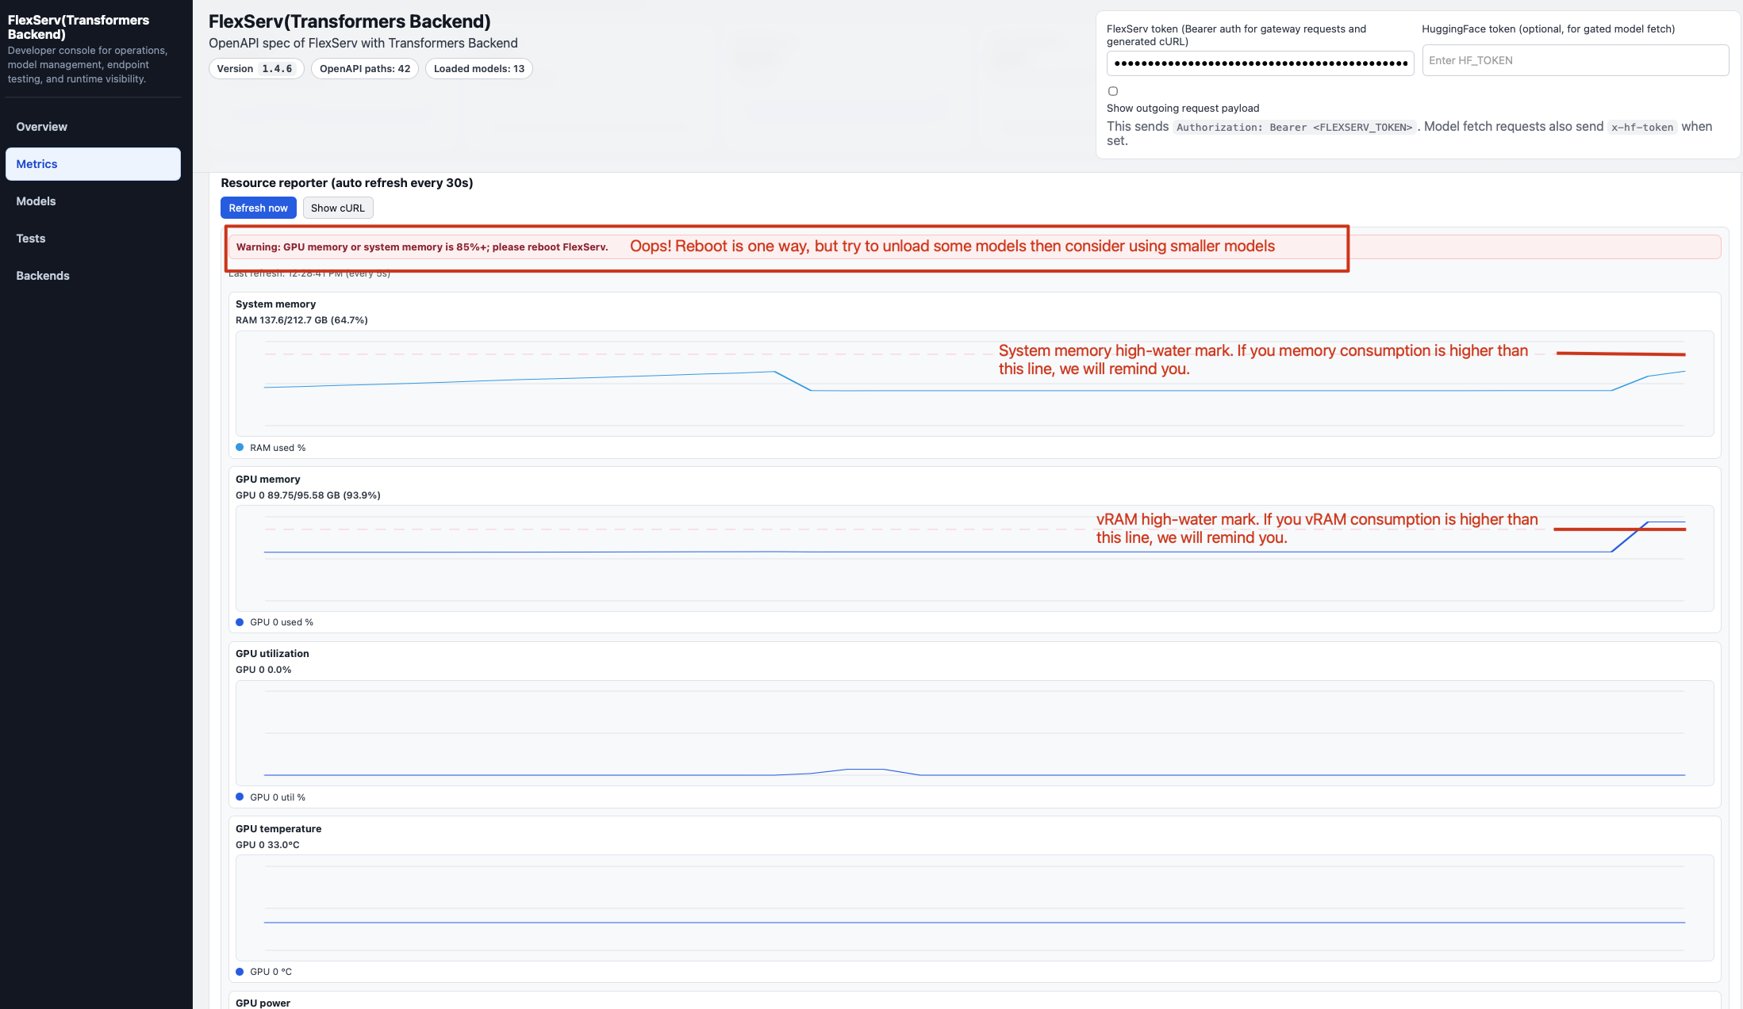Image resolution: width=1743 pixels, height=1009 pixels.
Task: Click the GPU temperature chart title
Action: (x=278, y=829)
